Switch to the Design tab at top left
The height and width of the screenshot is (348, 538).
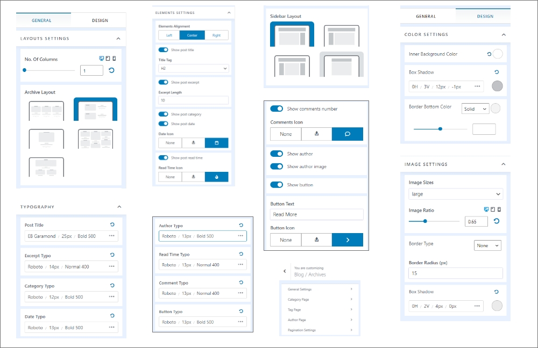(x=100, y=20)
